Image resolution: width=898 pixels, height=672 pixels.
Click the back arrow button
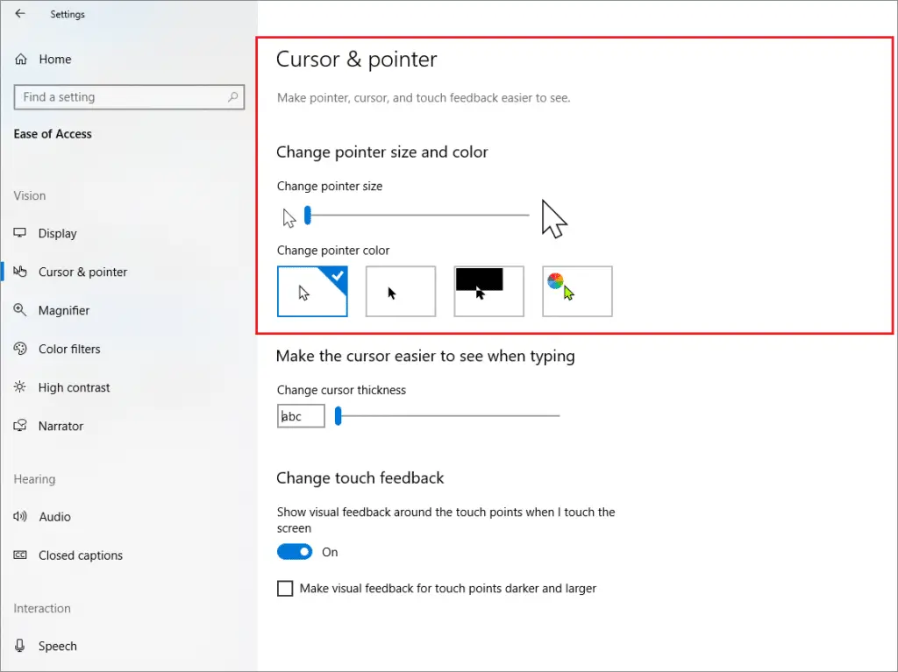coord(19,13)
